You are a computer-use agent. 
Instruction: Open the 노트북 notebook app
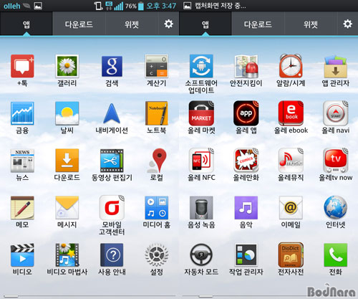point(157,113)
